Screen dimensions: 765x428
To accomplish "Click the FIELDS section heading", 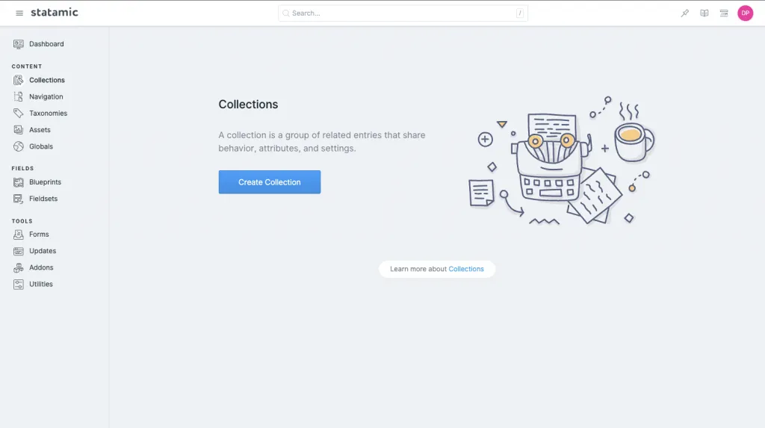I will click(22, 168).
